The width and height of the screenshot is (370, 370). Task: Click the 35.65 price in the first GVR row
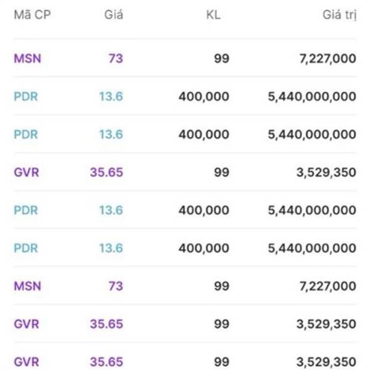[107, 172]
